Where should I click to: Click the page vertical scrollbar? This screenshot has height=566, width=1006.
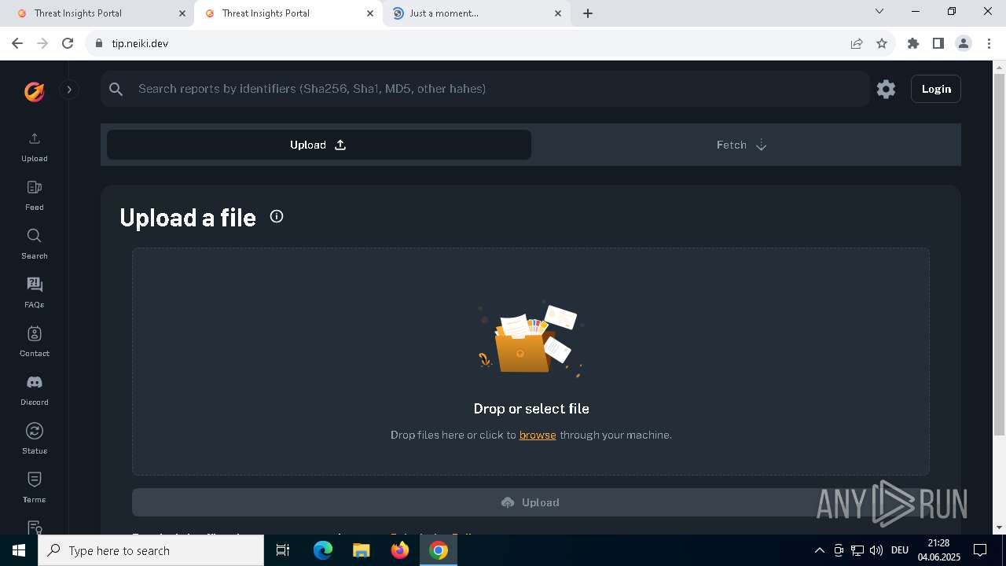999,254
